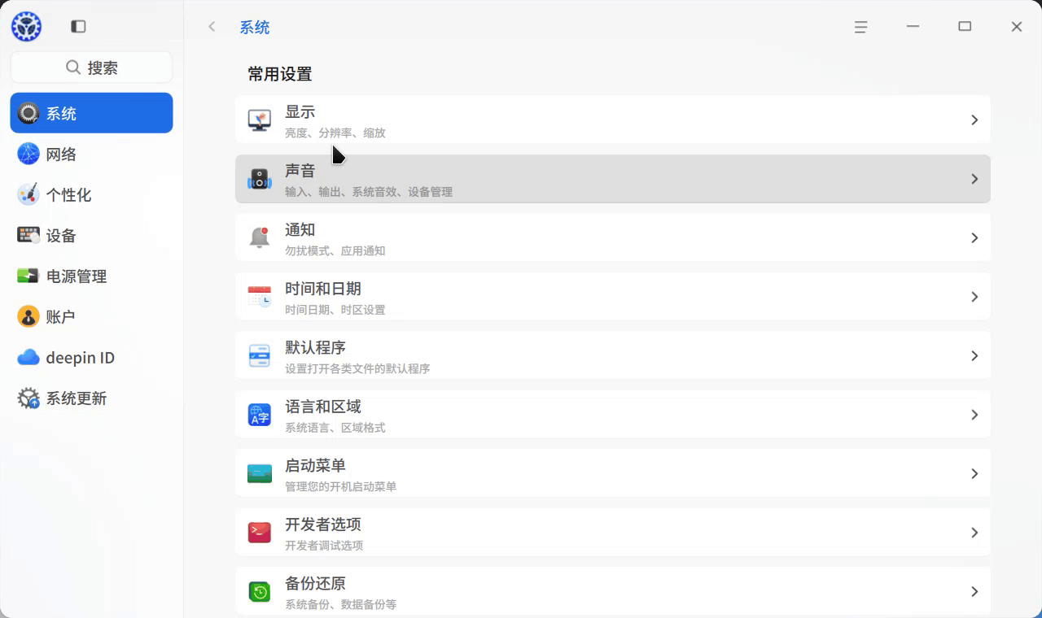The width and height of the screenshot is (1042, 618).
Task: Click the 系统 breadcrumb title
Action: coord(255,28)
